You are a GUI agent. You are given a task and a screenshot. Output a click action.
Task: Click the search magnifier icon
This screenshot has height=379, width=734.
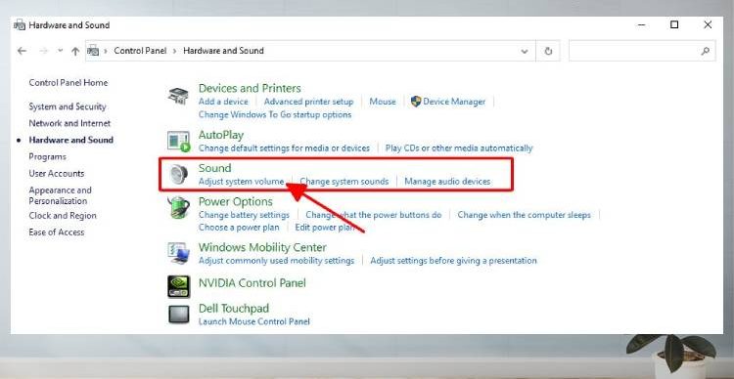pyautogui.click(x=705, y=51)
